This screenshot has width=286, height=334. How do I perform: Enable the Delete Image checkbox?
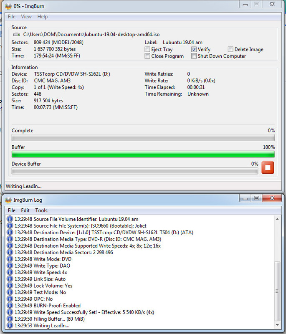click(x=230, y=49)
